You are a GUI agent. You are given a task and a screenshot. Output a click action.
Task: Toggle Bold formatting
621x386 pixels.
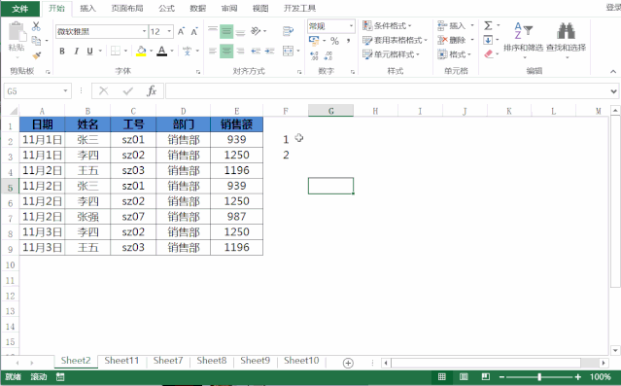(x=62, y=52)
